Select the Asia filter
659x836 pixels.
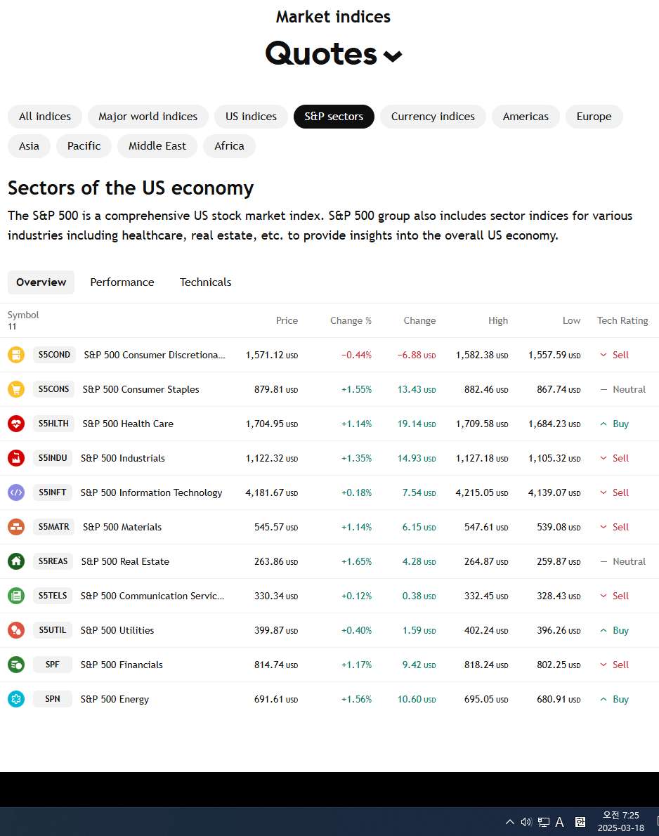click(x=29, y=146)
